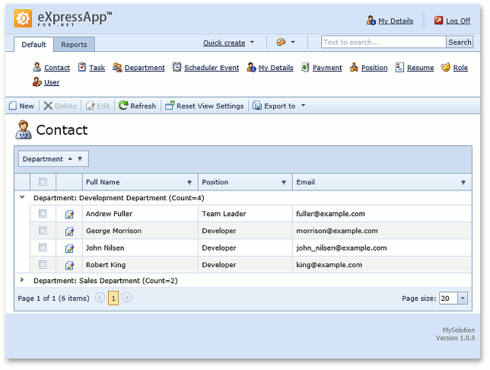
Task: Click Reset View Settings icon
Action: pyautogui.click(x=170, y=107)
